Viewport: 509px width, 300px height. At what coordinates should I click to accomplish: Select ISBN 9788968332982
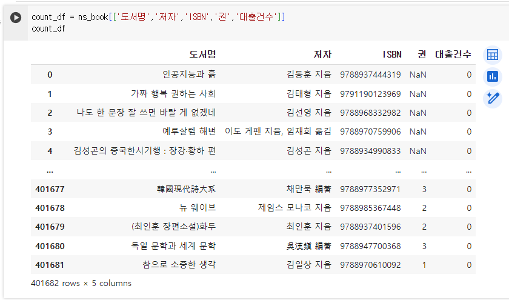[x=370, y=113]
